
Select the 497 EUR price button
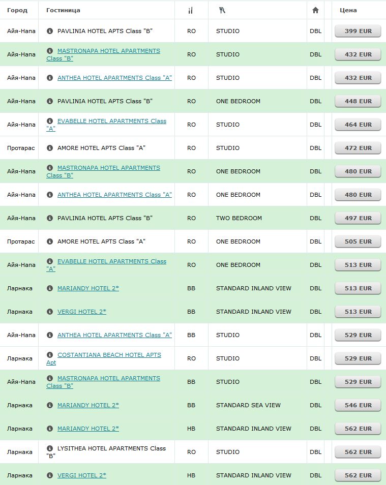click(x=358, y=218)
